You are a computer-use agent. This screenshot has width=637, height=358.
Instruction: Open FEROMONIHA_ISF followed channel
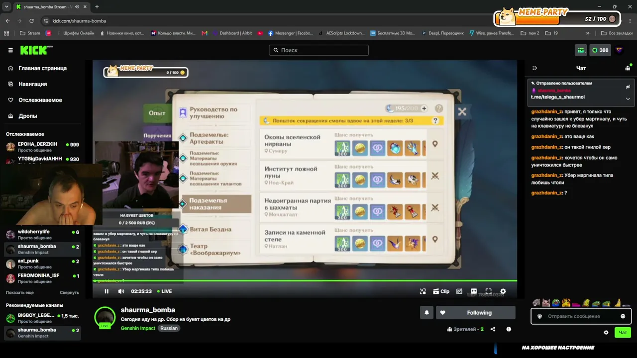[x=42, y=278]
